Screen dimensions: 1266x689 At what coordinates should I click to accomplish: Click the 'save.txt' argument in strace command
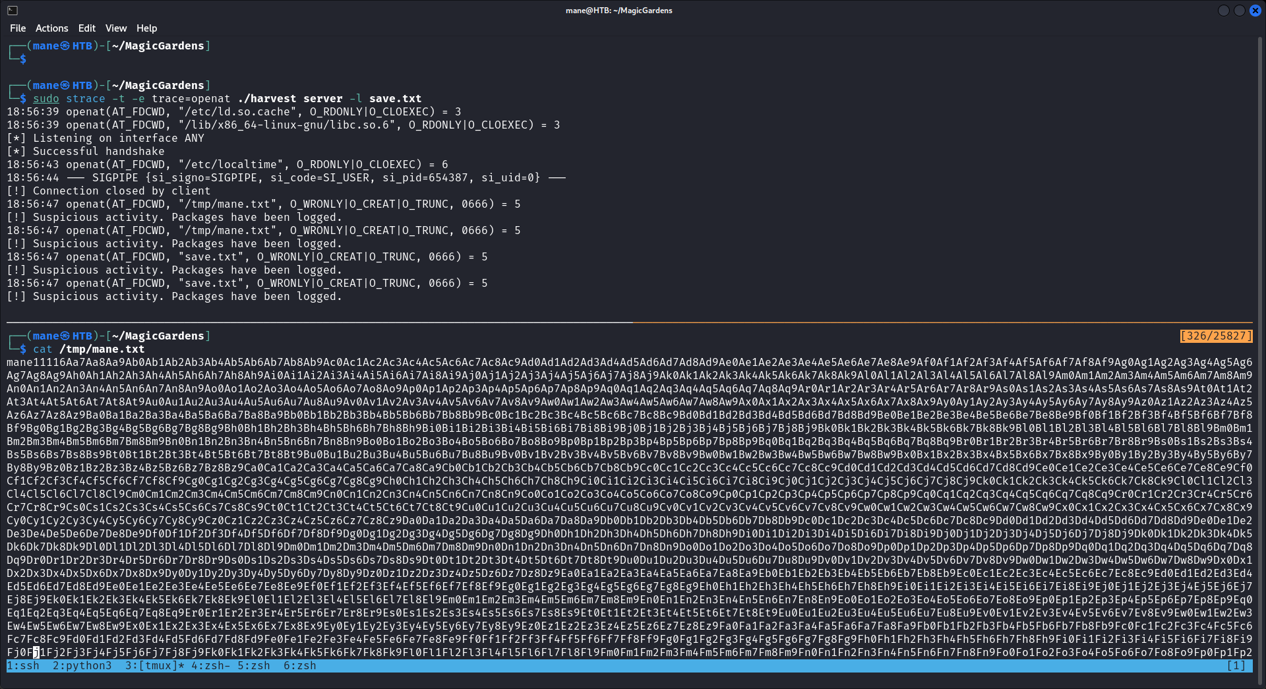[x=396, y=99]
